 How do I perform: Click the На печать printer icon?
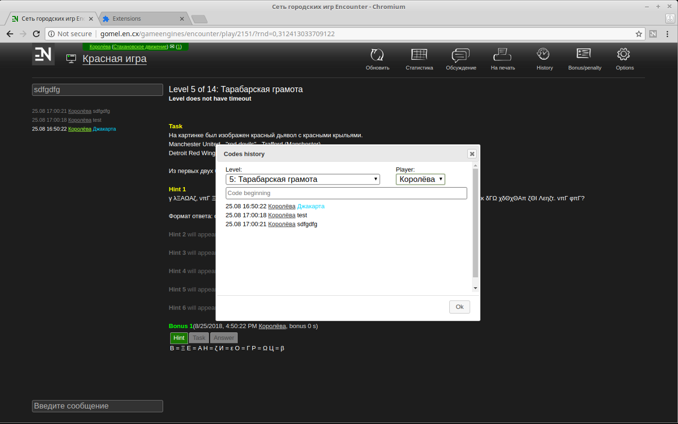pos(502,55)
